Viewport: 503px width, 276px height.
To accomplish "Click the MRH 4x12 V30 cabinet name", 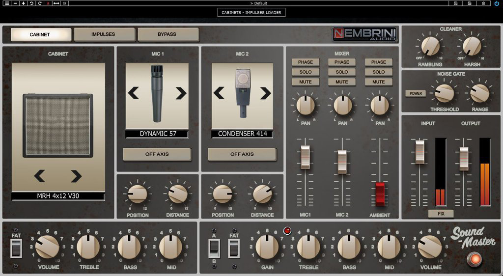I will coord(58,196).
